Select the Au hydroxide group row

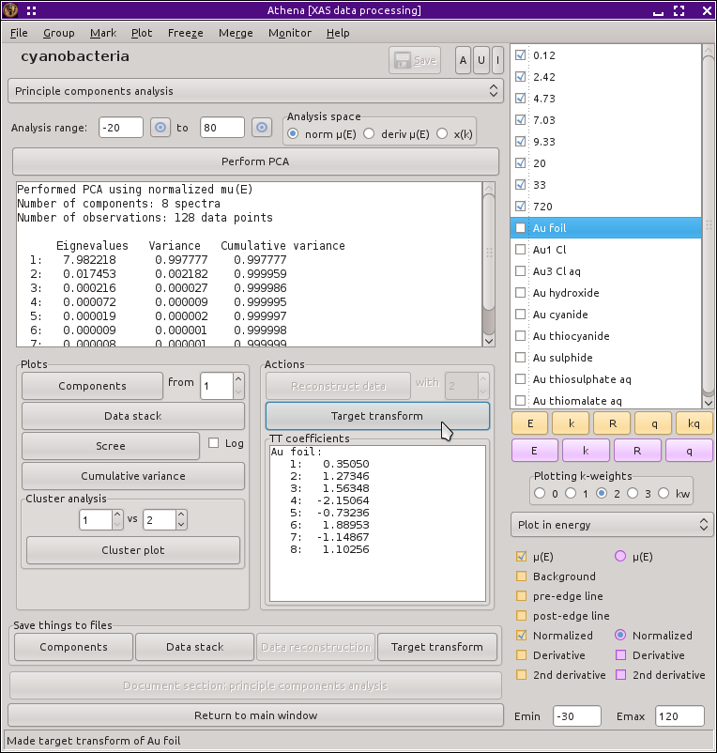[x=605, y=293]
